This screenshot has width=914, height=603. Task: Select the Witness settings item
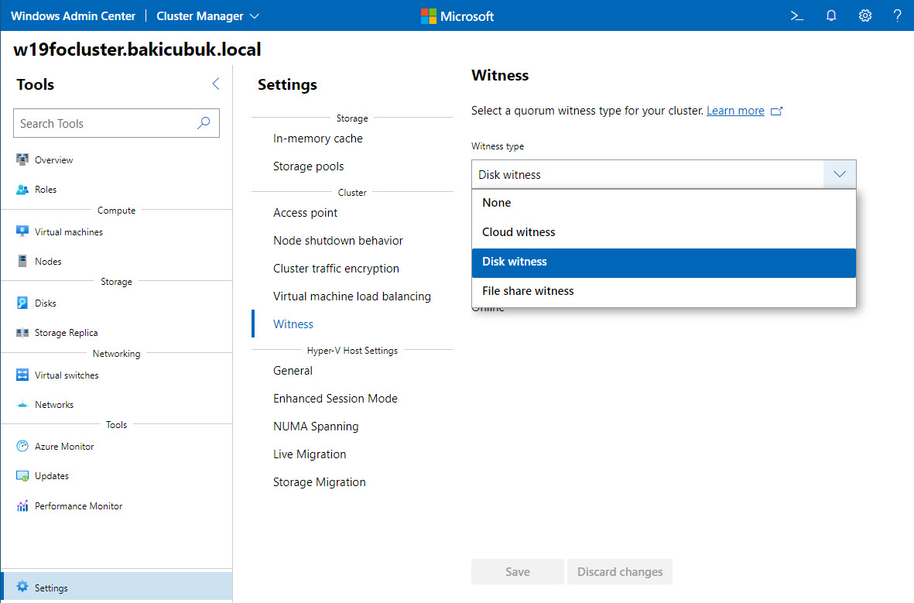click(293, 324)
